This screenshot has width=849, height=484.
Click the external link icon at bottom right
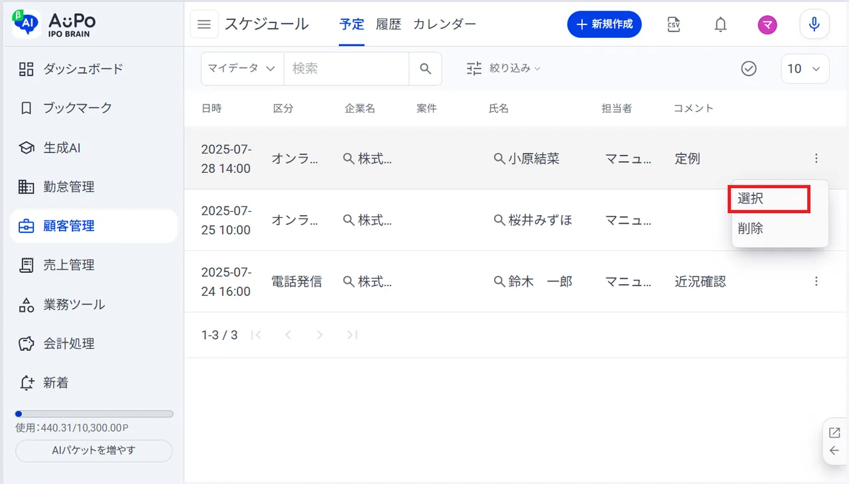pos(834,433)
